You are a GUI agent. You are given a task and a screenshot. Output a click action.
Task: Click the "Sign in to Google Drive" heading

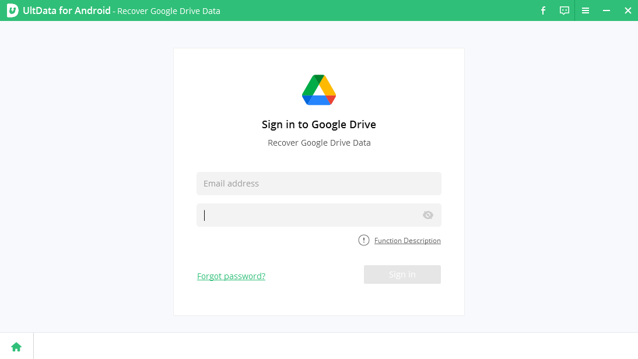click(319, 124)
